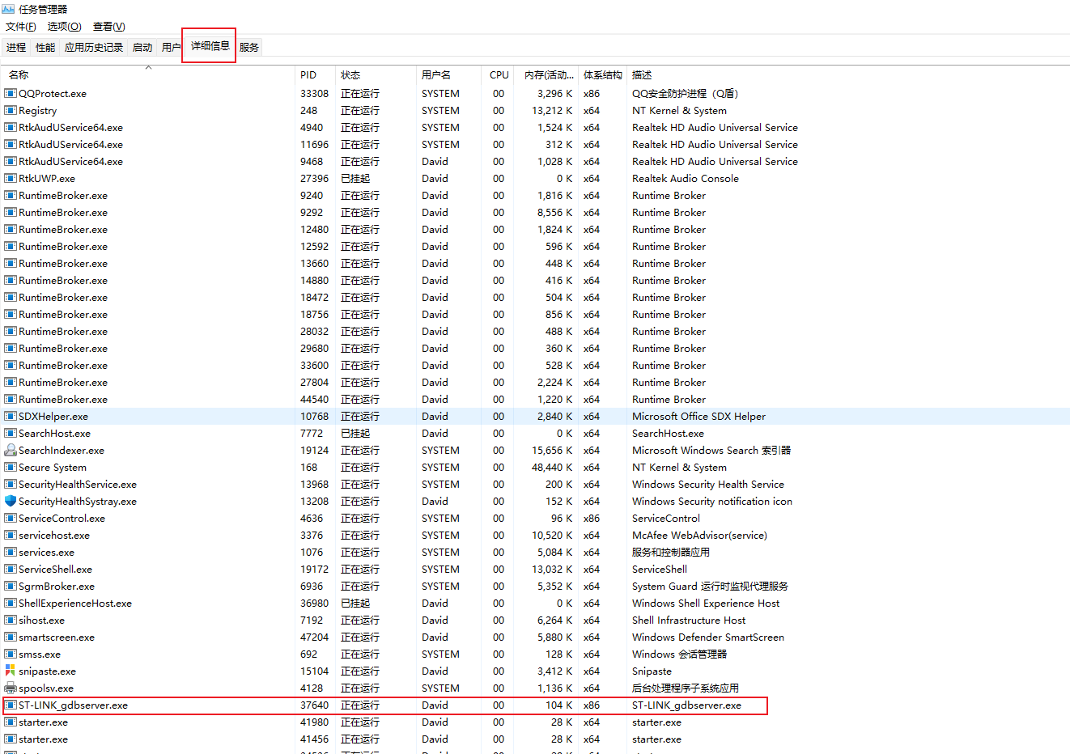Click the SecurityHealthSystray.exe shield icon

coord(11,501)
